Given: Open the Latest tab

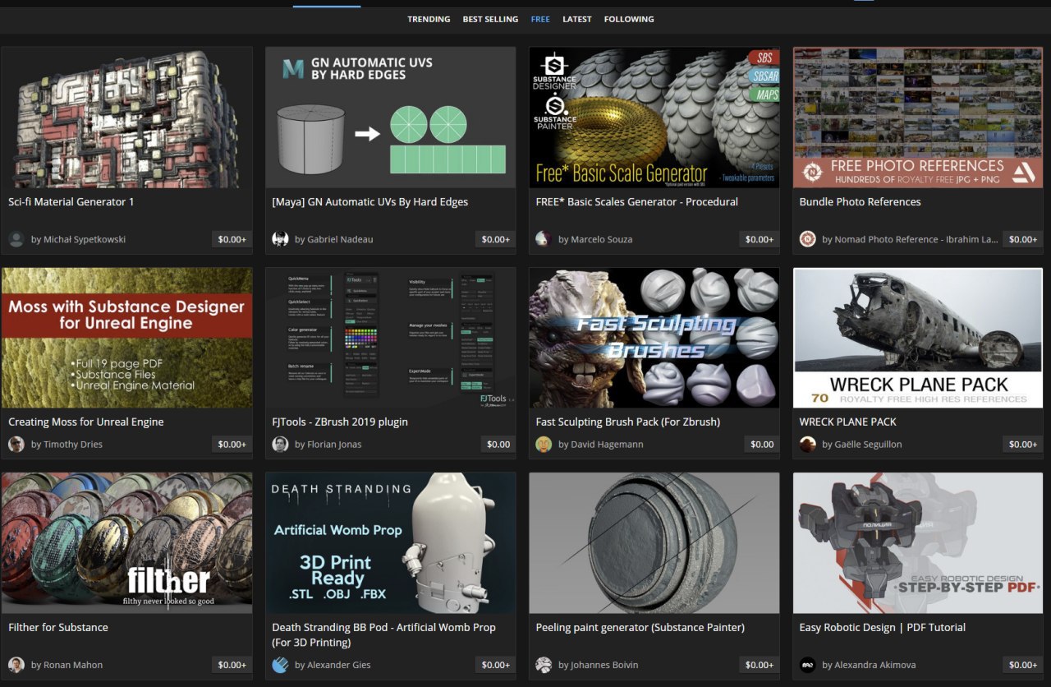Looking at the screenshot, I should pos(577,19).
